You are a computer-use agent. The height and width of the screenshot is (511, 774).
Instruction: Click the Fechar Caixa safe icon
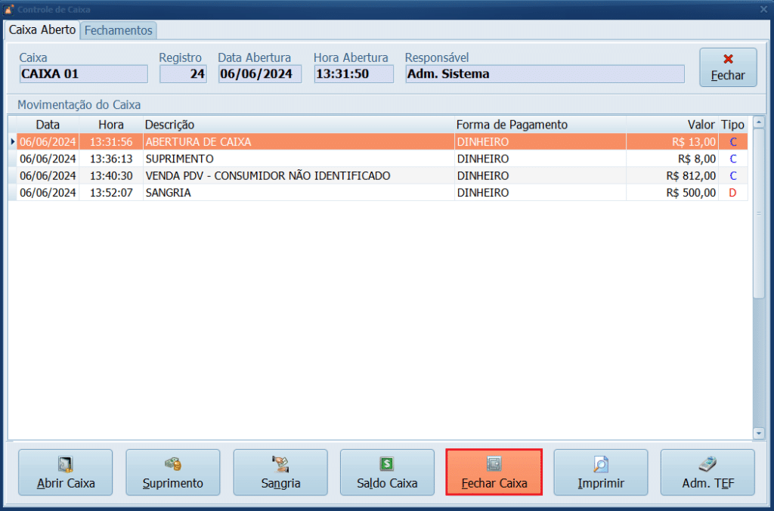coord(494,463)
